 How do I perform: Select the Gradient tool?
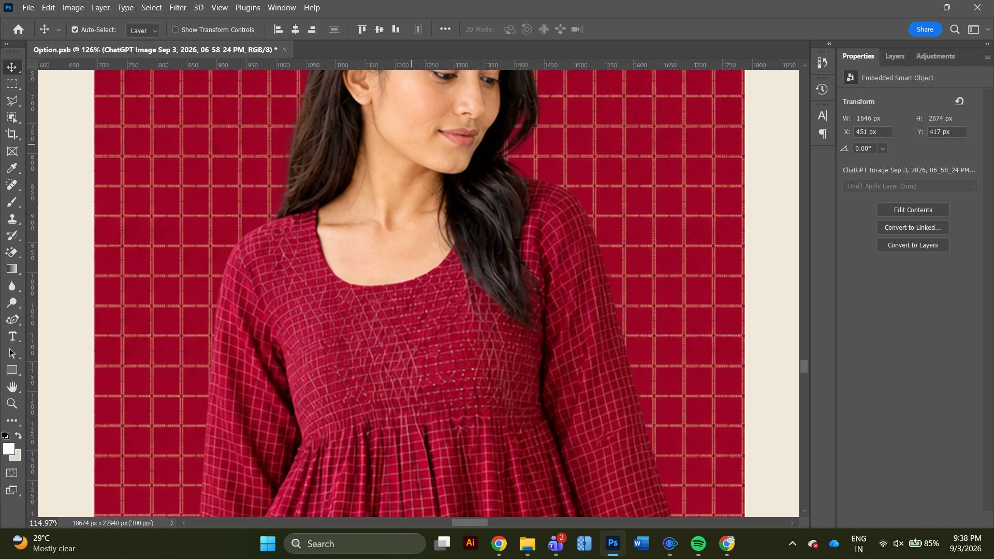coord(12,269)
